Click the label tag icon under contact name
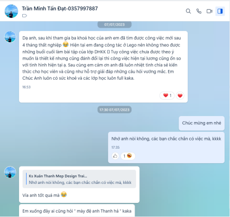This screenshot has height=217, width=230. (24, 16)
